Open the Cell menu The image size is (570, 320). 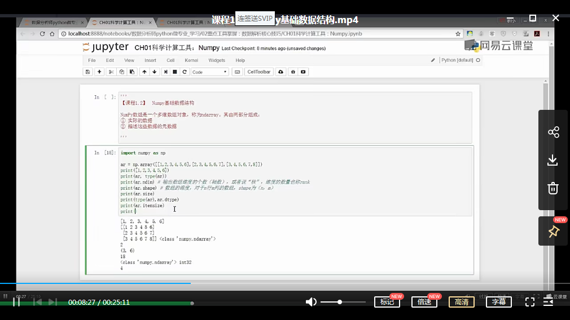pos(170,60)
